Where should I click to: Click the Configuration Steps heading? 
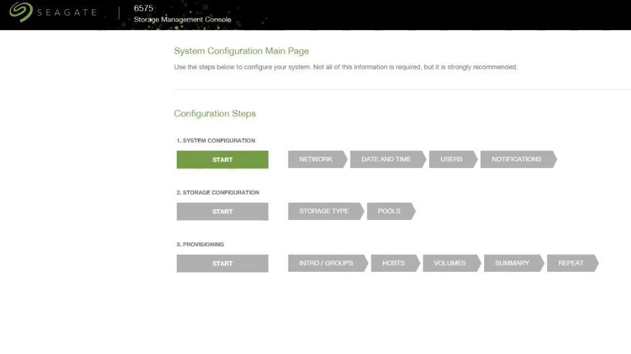(215, 114)
